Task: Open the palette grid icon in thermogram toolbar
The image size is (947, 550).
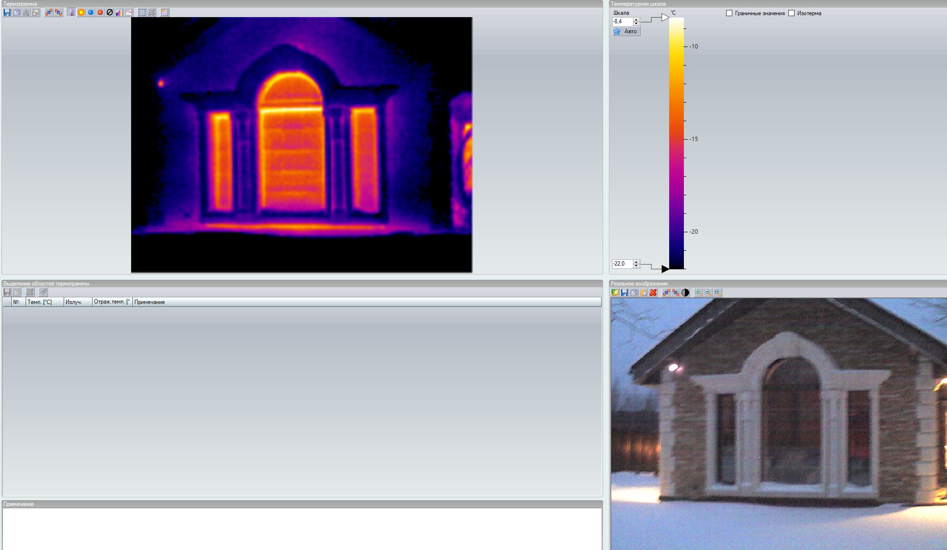Action: point(165,12)
